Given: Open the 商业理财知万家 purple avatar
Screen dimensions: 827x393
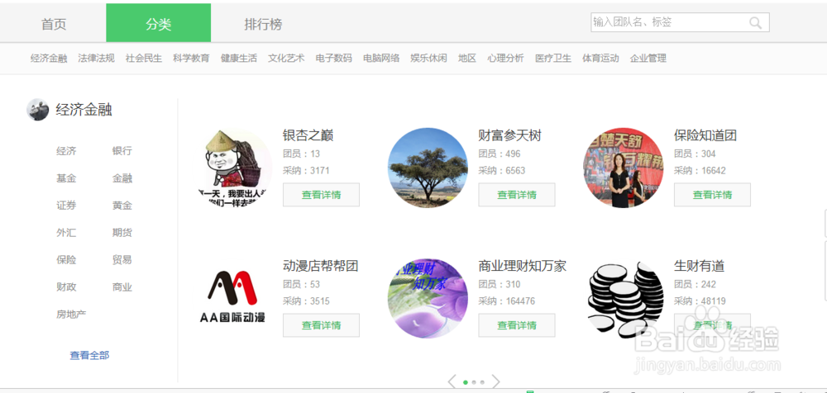Looking at the screenshot, I should 428,299.
